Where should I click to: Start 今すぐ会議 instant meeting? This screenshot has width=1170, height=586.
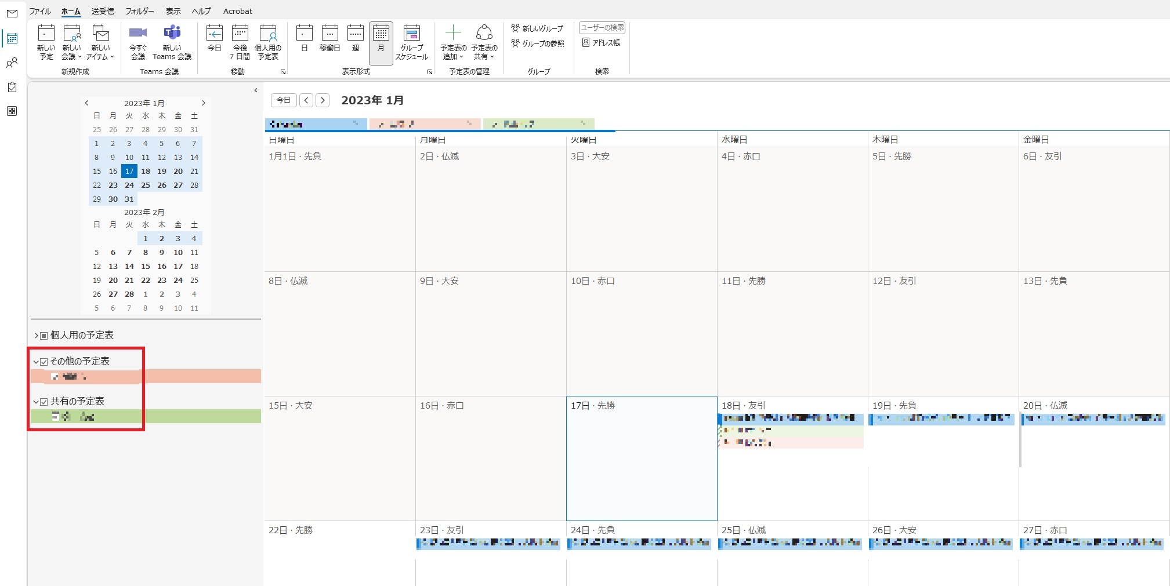pyautogui.click(x=138, y=42)
